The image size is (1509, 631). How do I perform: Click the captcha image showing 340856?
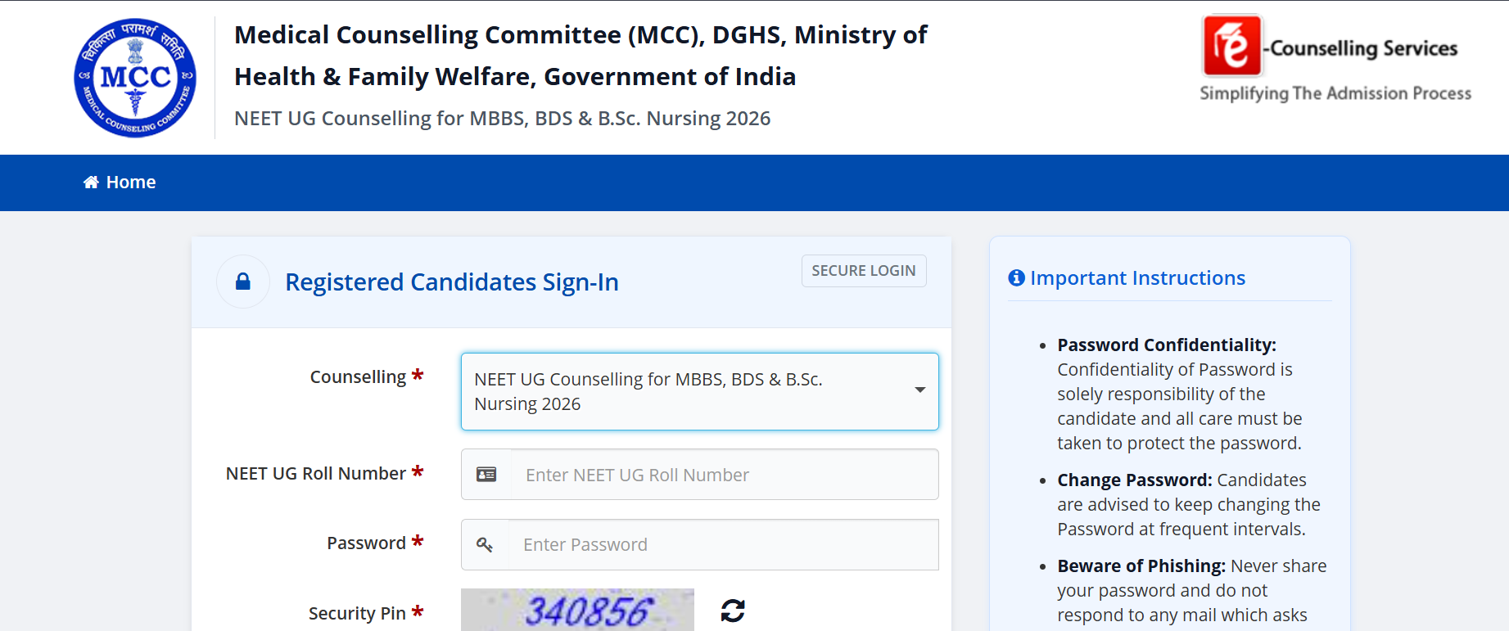coord(577,610)
